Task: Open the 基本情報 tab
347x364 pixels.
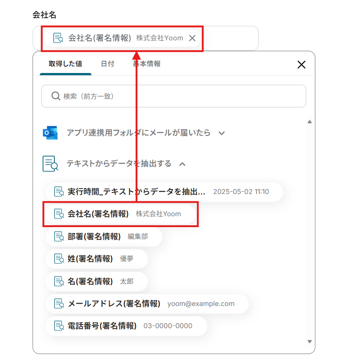Action: point(147,63)
